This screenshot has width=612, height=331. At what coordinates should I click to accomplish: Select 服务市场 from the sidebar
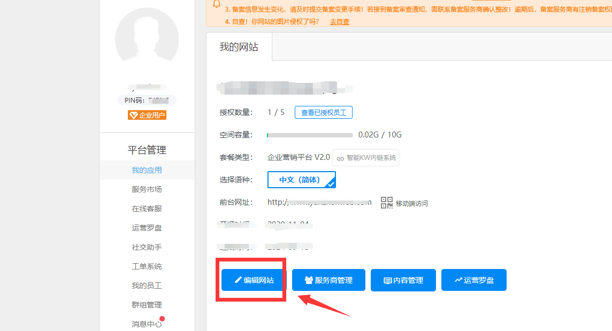point(147,189)
